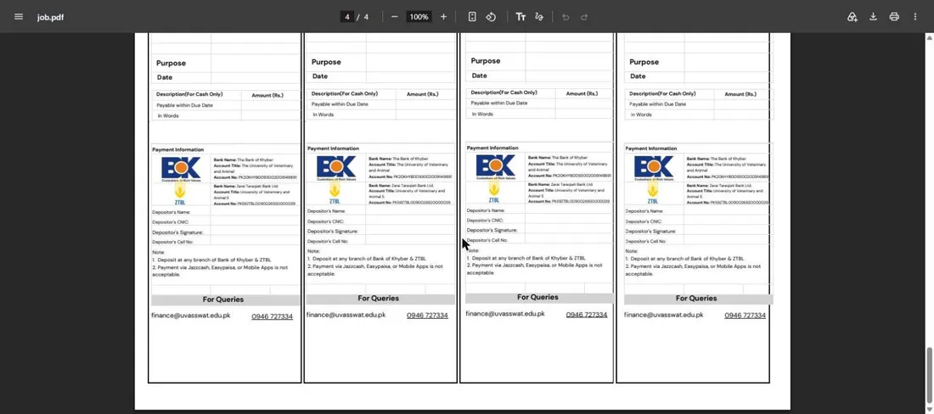The image size is (934, 414).
Task: Click the current page number field
Action: coord(346,17)
